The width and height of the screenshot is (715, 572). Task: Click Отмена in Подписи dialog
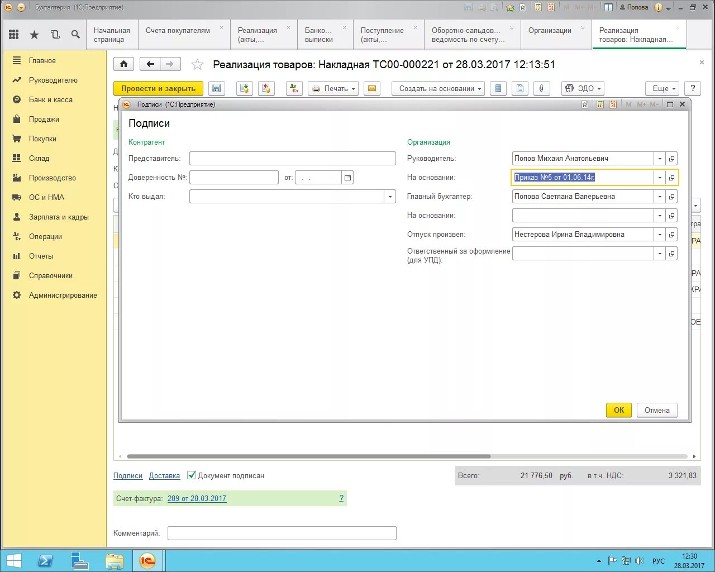657,410
